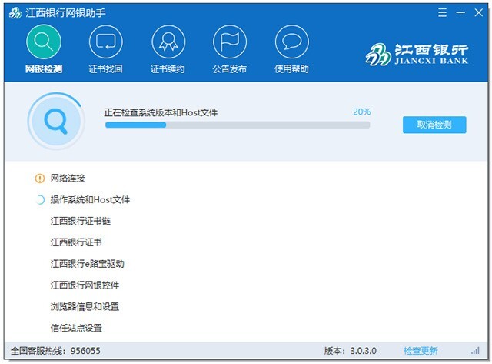Click the detection progress bar
This screenshot has width=492, height=364.
point(238,125)
